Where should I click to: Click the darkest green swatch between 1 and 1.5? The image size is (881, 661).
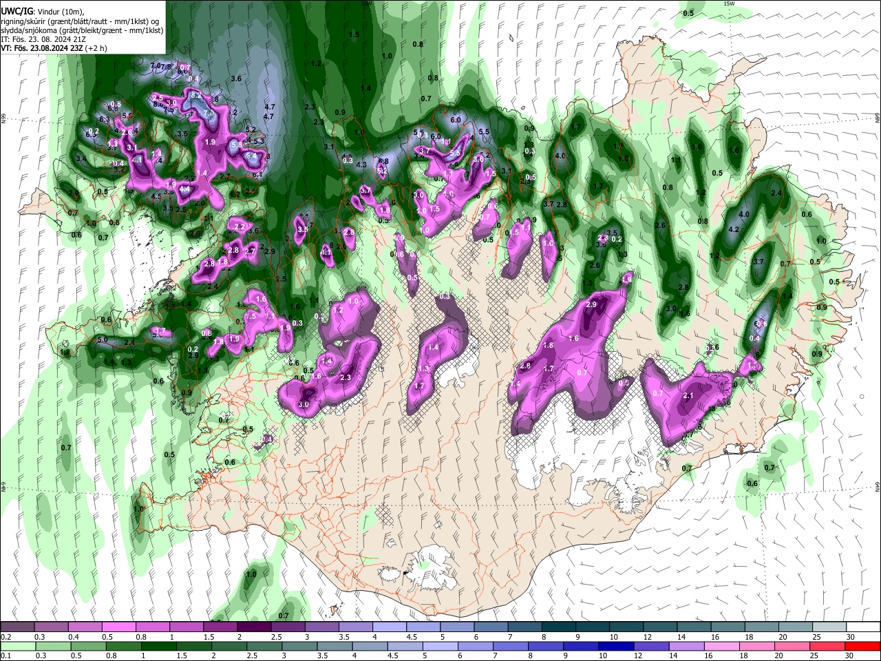coord(159,646)
